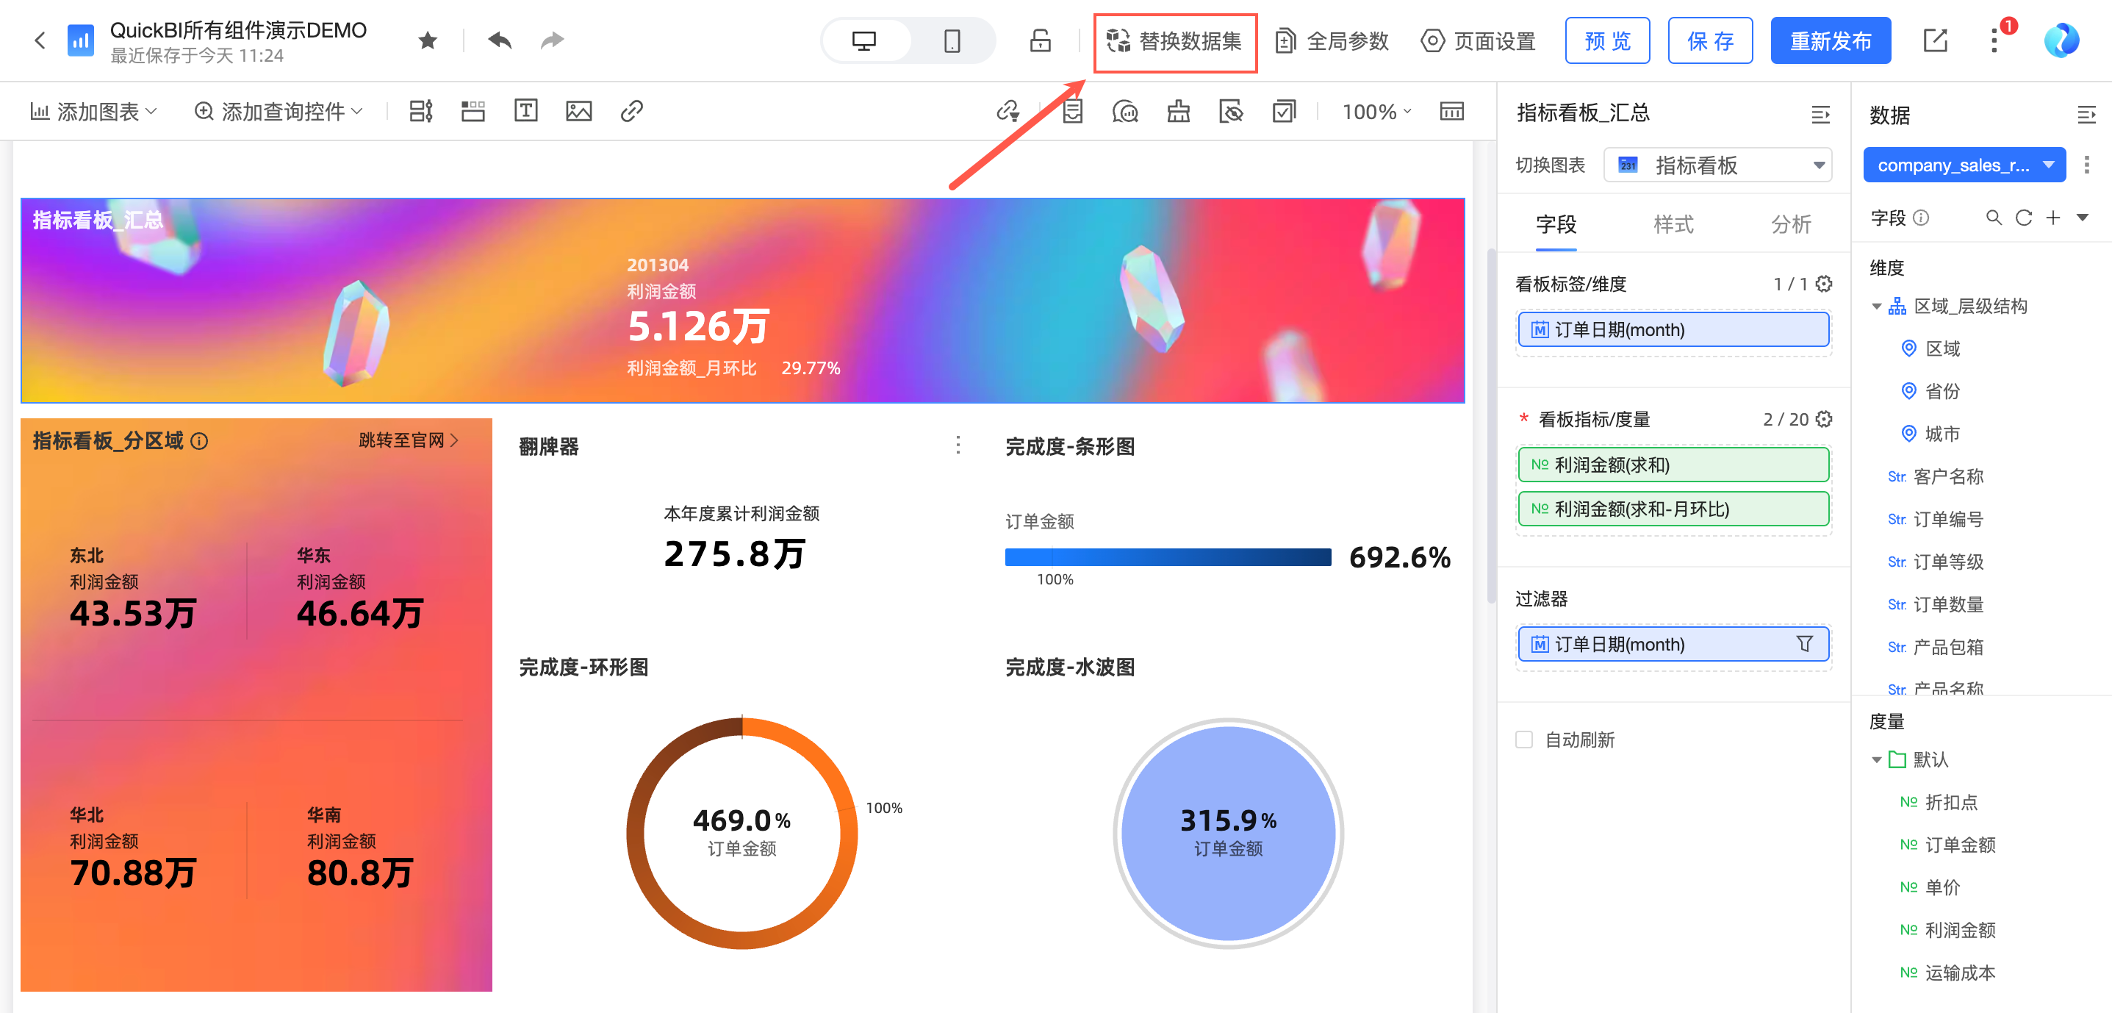Viewport: 2112px width, 1013px height.
Task: Insert an image component
Action: (578, 111)
